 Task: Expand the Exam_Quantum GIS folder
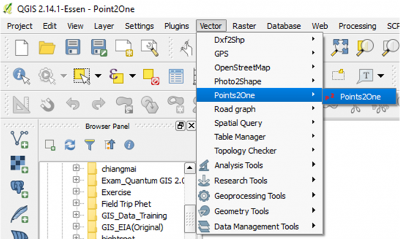coord(76,179)
